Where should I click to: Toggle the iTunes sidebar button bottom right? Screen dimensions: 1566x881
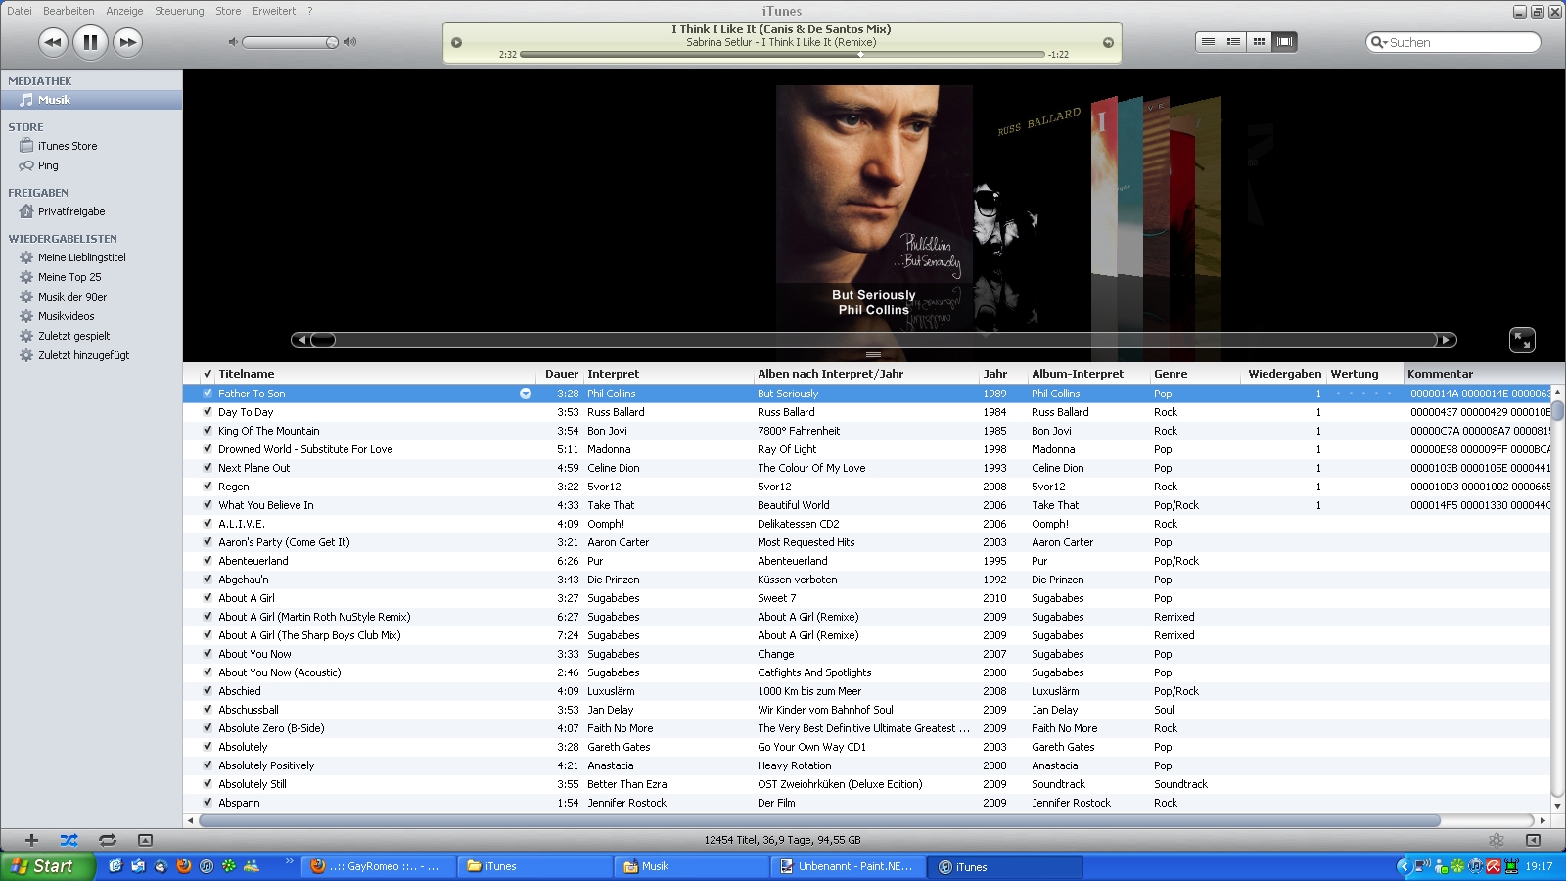pos(1533,840)
